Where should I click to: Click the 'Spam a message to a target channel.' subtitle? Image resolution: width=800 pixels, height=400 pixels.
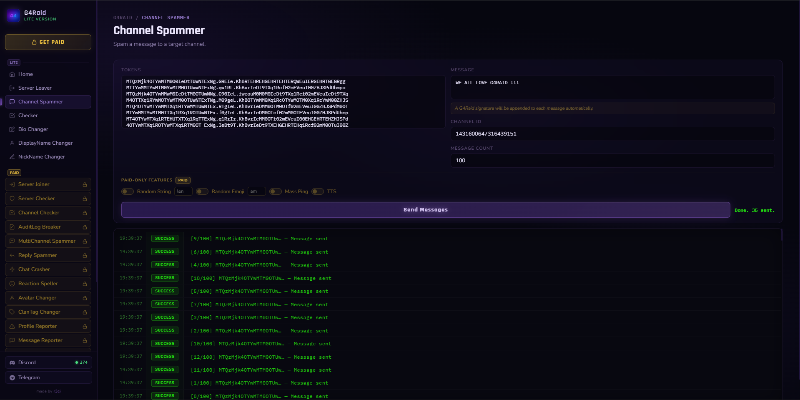click(x=159, y=44)
